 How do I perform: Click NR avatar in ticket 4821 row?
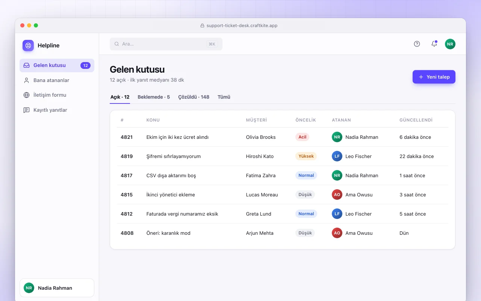pyautogui.click(x=337, y=137)
